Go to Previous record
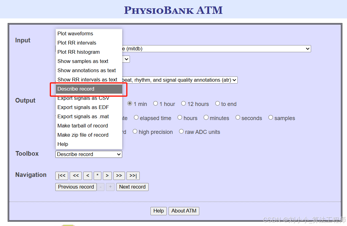This screenshot has height=226, width=347. click(x=76, y=187)
